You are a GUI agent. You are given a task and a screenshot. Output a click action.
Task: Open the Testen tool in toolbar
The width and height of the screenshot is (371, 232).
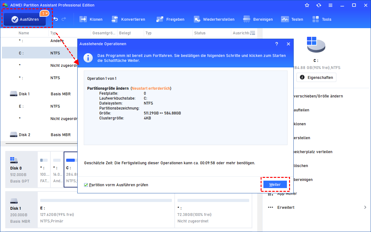point(292,19)
